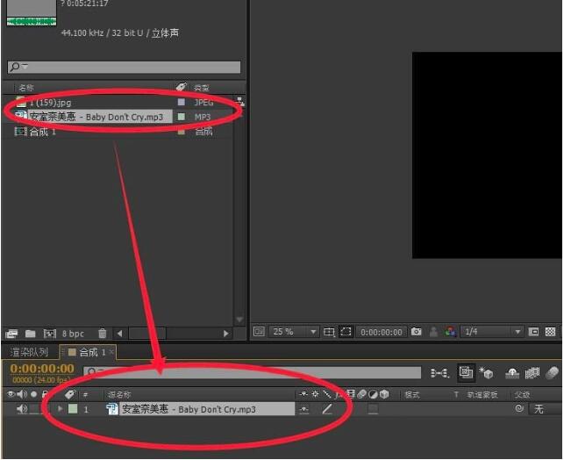Open the title/action safe grid options

[x=329, y=332]
